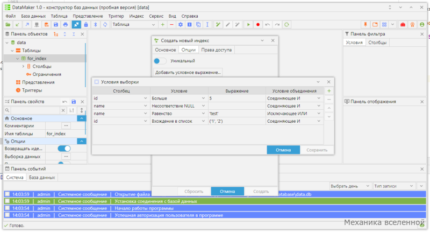Click Отмена in Условия выборки dialog
Screen dimensions: 430x232
(x=283, y=150)
